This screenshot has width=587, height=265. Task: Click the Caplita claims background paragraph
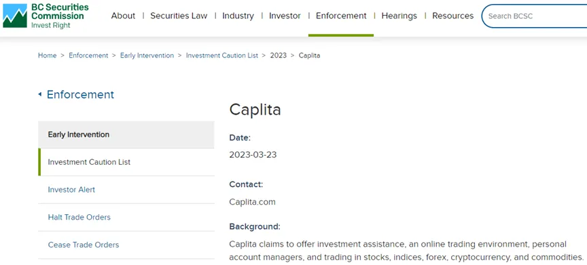[406, 251]
